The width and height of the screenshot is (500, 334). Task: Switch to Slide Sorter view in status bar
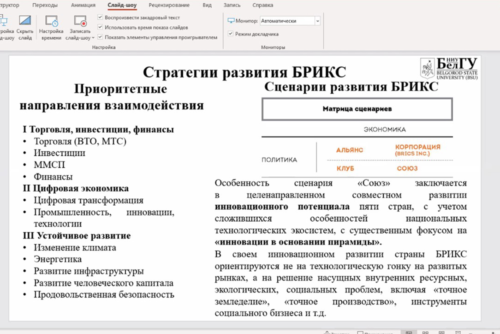click(425, 332)
